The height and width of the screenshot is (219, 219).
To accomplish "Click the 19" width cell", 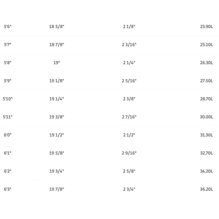I will tap(57, 63).
